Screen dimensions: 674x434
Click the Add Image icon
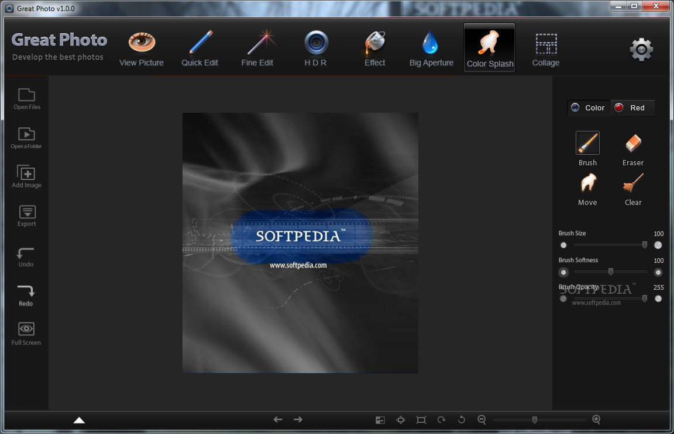(27, 176)
